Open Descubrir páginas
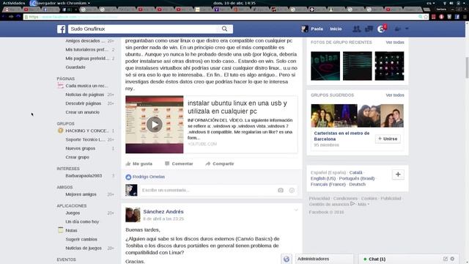Image resolution: width=469 pixels, height=264 pixels. tap(83, 103)
